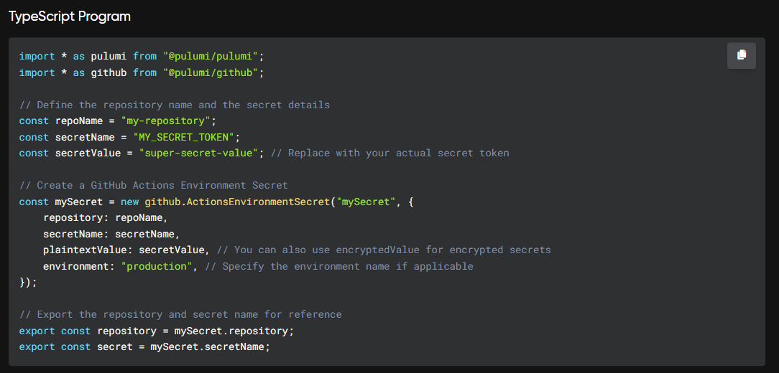Click the "Create a GitHub Actions Environment Secret" comment

(x=154, y=186)
